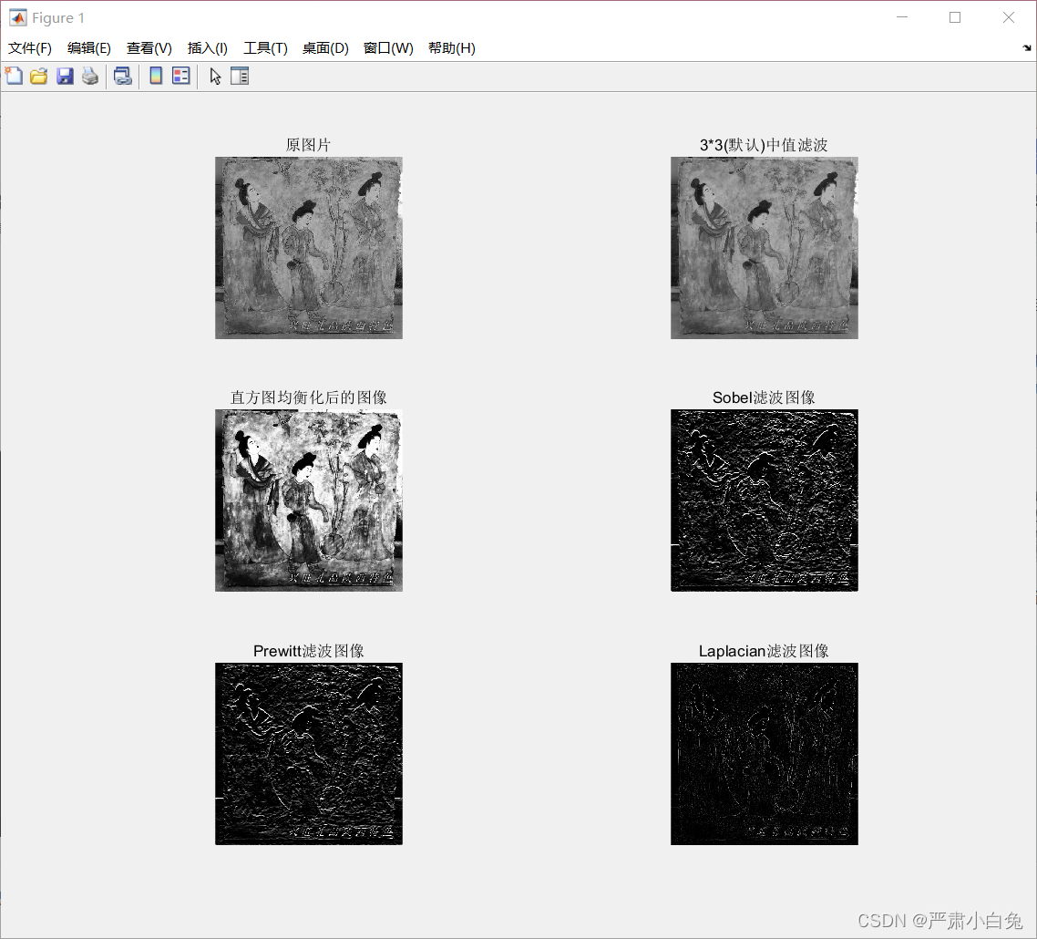Open the 窗口(W) menu
This screenshot has width=1037, height=939.
click(388, 48)
